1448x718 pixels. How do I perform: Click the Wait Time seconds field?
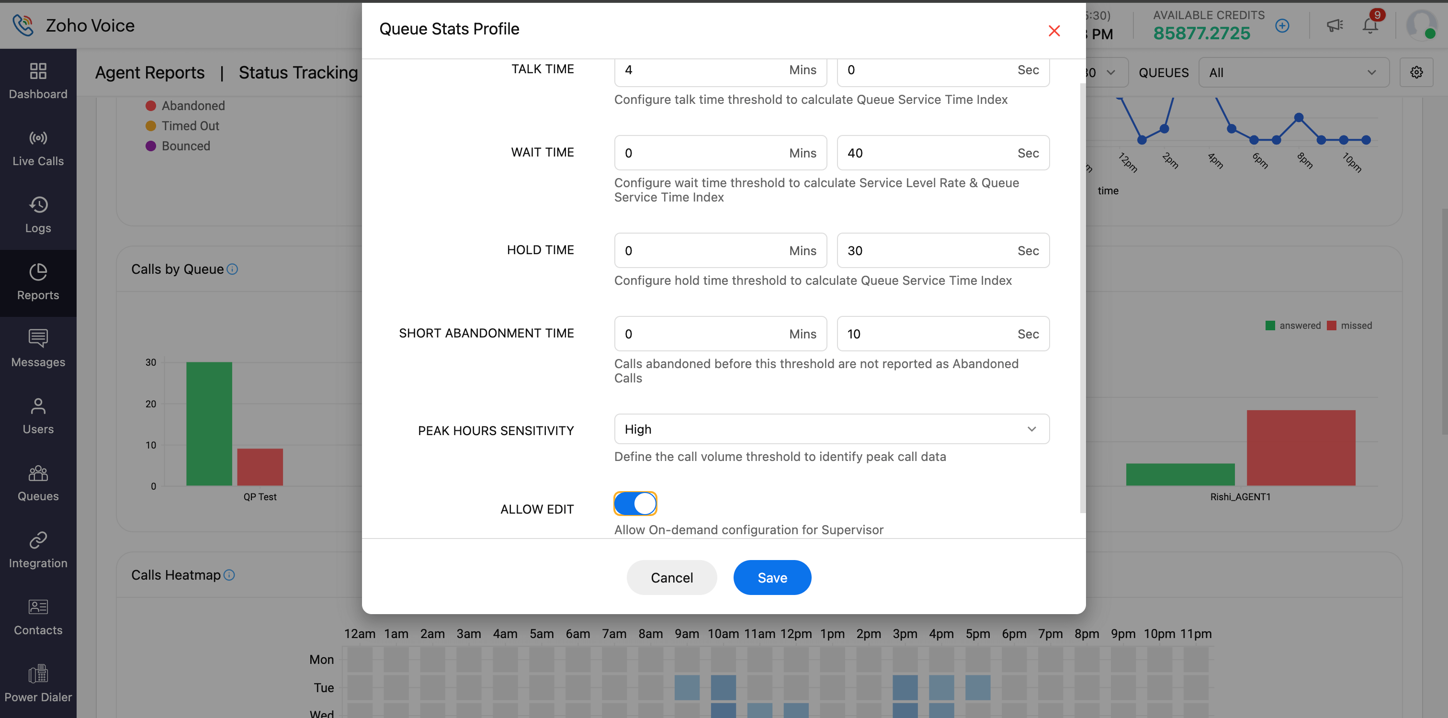coord(928,153)
